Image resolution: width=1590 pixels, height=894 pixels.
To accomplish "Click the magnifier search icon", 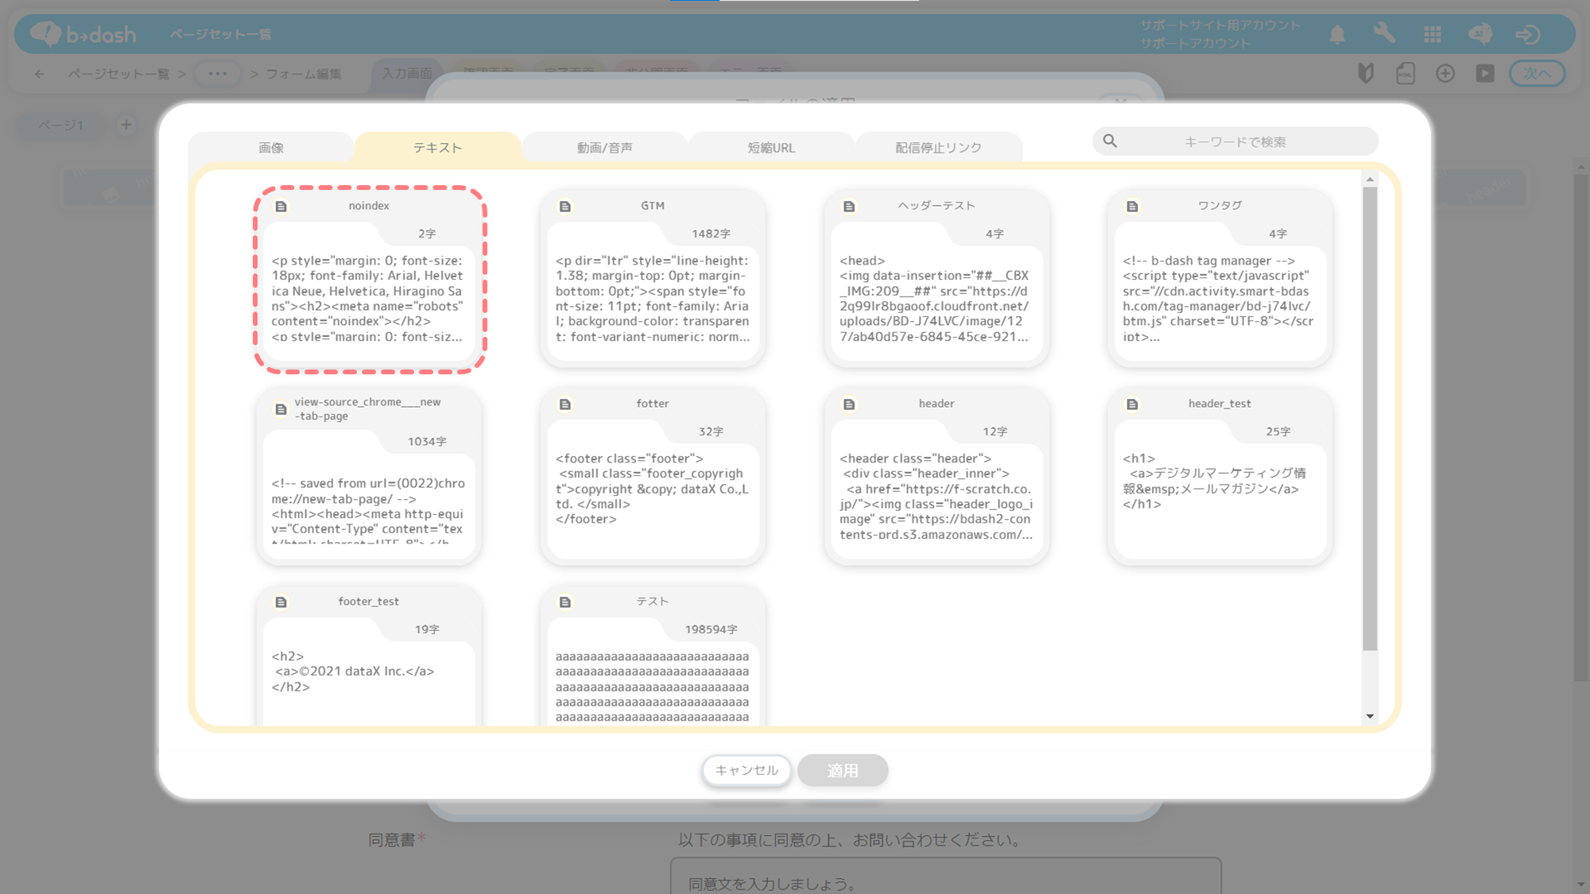I will pos(1110,141).
